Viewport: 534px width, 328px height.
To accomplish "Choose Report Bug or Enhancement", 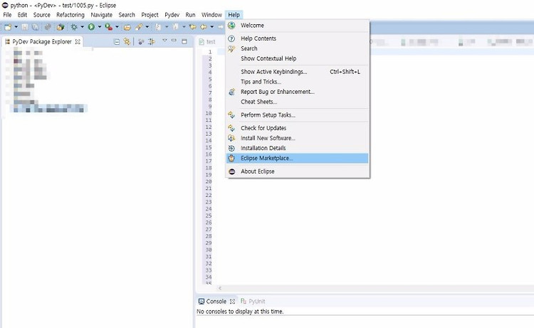I will click(298, 92).
